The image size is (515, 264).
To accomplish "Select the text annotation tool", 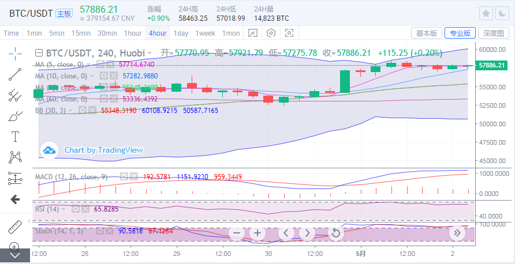I will [x=15, y=137].
